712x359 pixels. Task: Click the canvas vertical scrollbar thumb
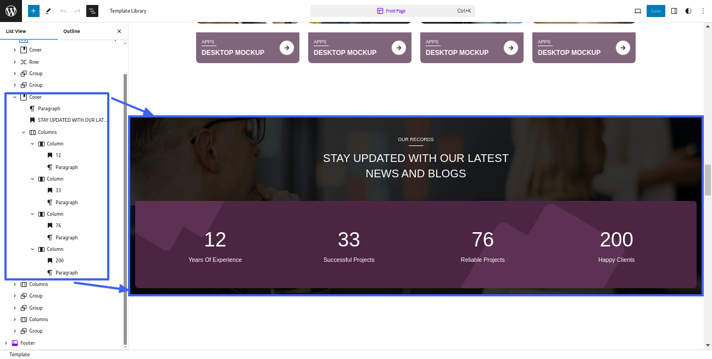click(x=708, y=179)
